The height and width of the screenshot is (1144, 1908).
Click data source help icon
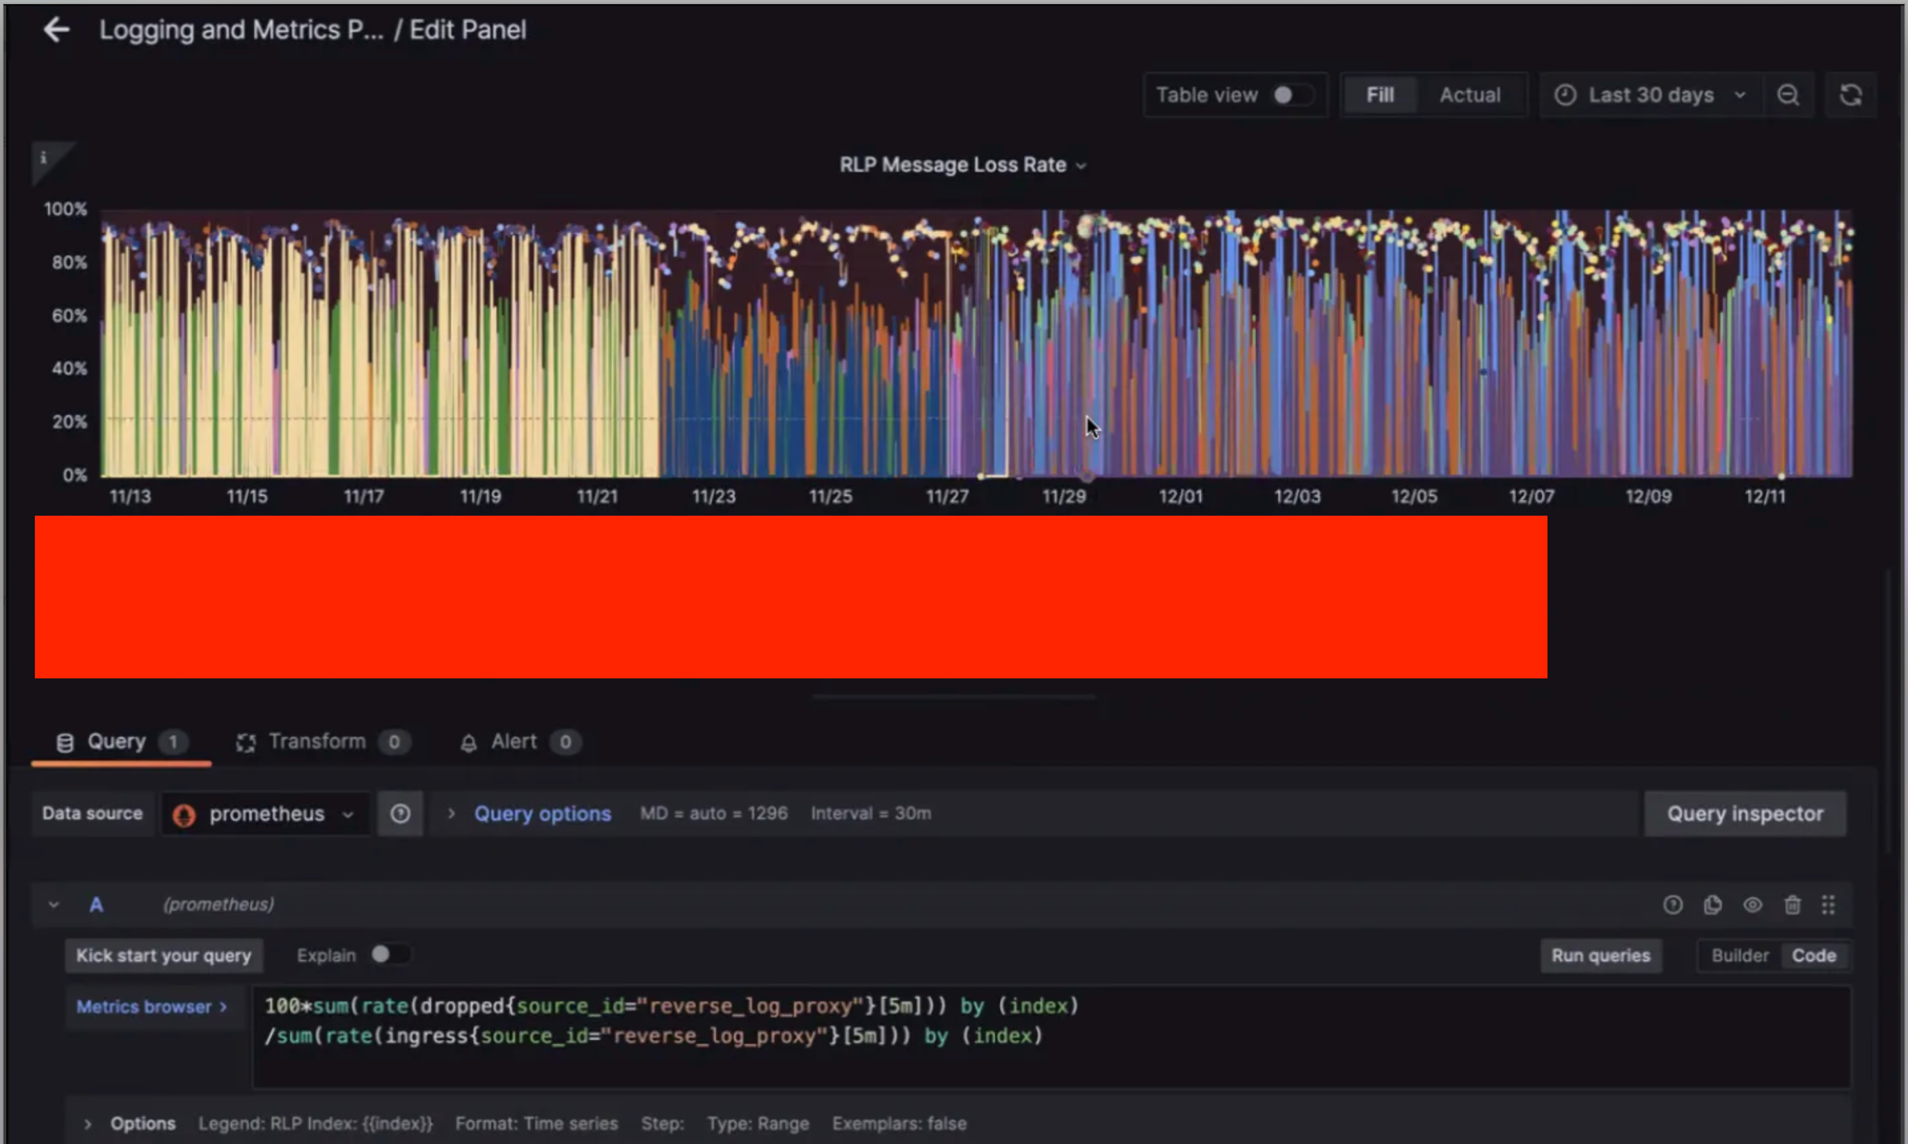pos(400,814)
